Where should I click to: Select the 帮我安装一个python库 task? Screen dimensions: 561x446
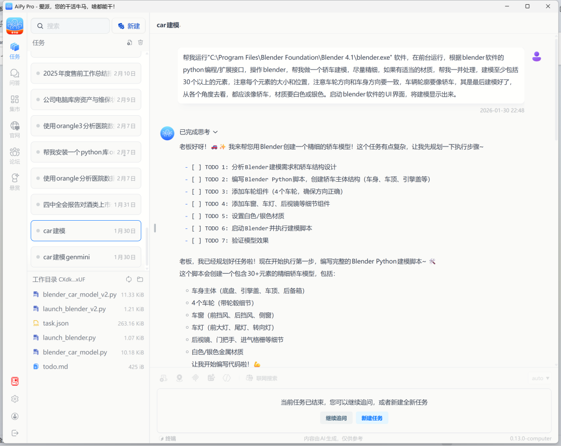pyautogui.click(x=86, y=152)
